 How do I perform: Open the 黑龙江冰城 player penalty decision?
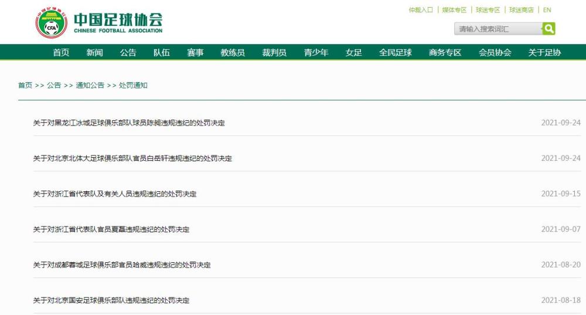[x=129, y=123]
